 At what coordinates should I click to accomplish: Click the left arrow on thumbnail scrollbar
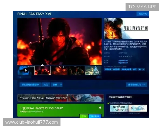19,77
